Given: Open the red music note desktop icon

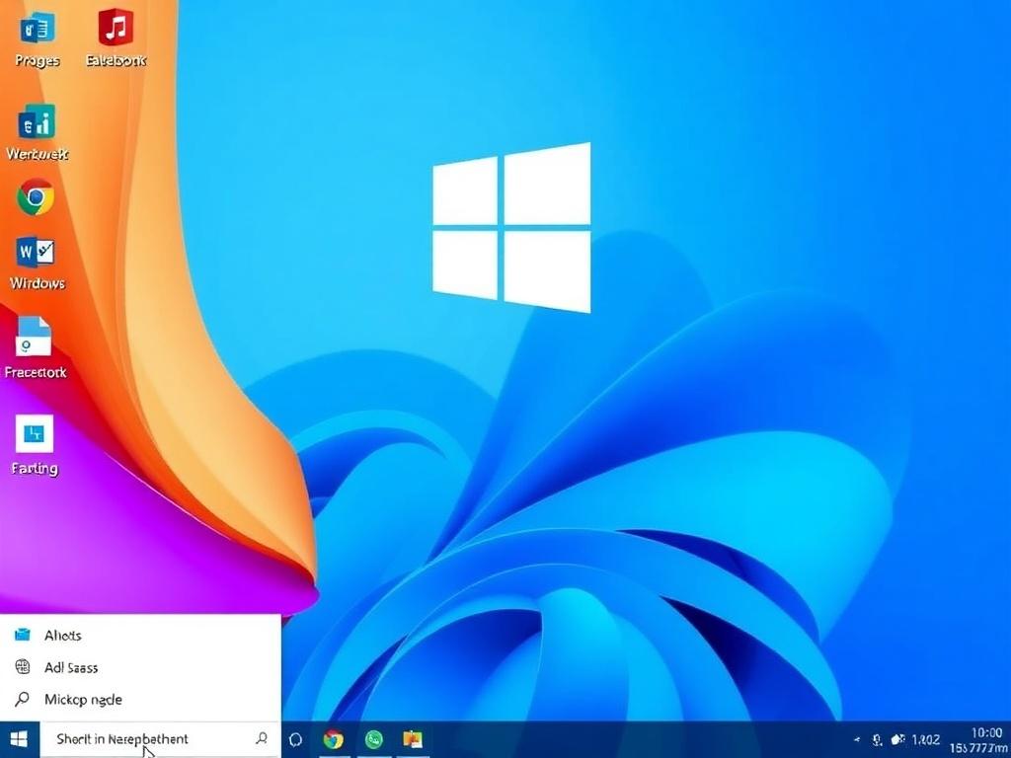Looking at the screenshot, I should click(116, 30).
